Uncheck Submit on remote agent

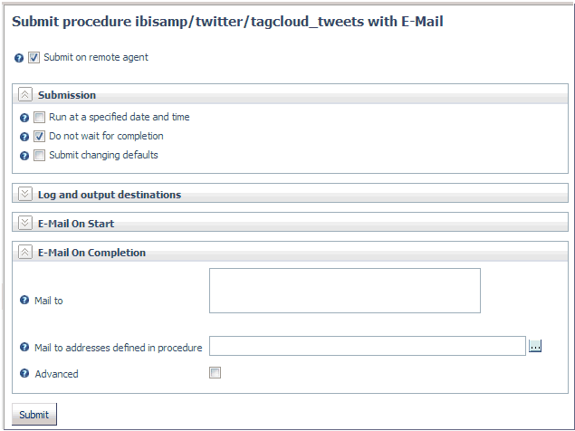[x=34, y=58]
